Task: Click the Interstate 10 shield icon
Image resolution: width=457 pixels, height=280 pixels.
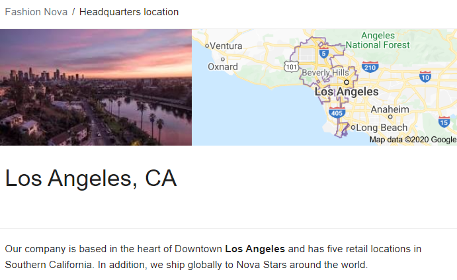Action: tap(425, 77)
